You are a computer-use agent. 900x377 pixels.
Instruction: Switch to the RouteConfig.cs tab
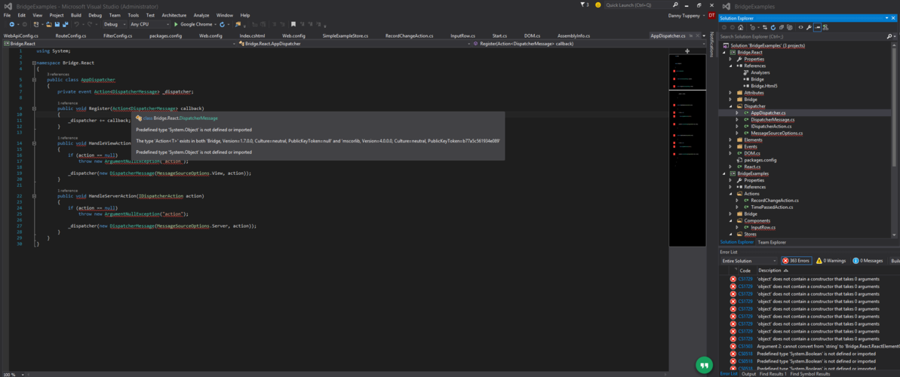(x=71, y=35)
